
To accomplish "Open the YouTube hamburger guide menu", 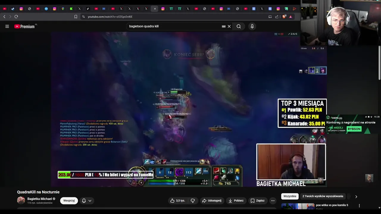I will (x=7, y=26).
